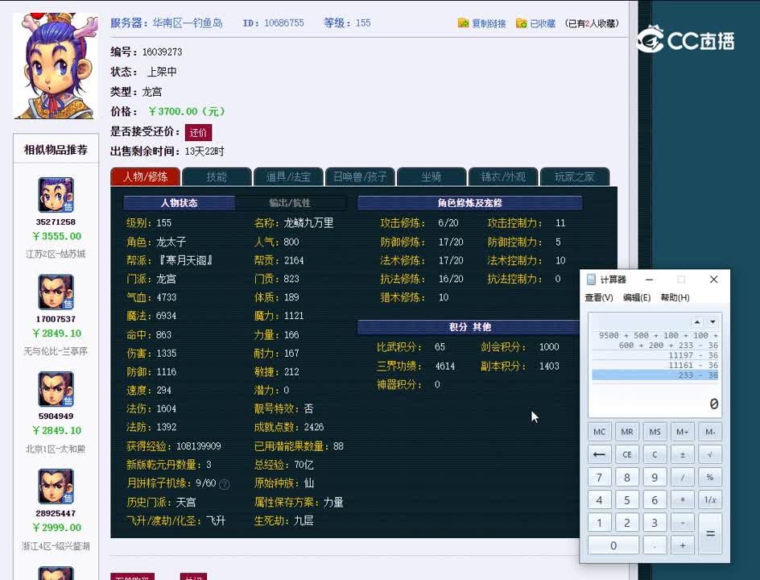Click the price ￥3700.00（元） text
The width and height of the screenshot is (760, 580).
tap(187, 111)
